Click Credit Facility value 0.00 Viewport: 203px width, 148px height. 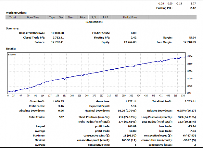(133, 33)
